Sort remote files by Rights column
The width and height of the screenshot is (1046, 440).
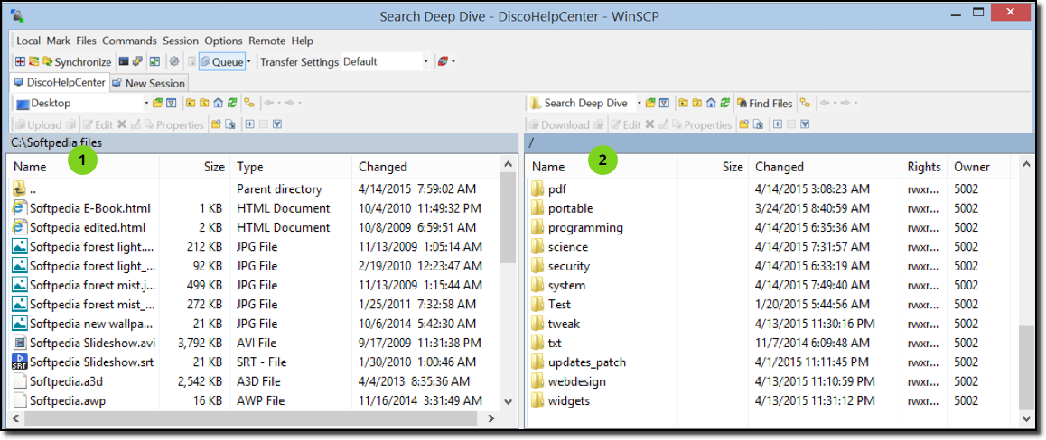tap(925, 167)
